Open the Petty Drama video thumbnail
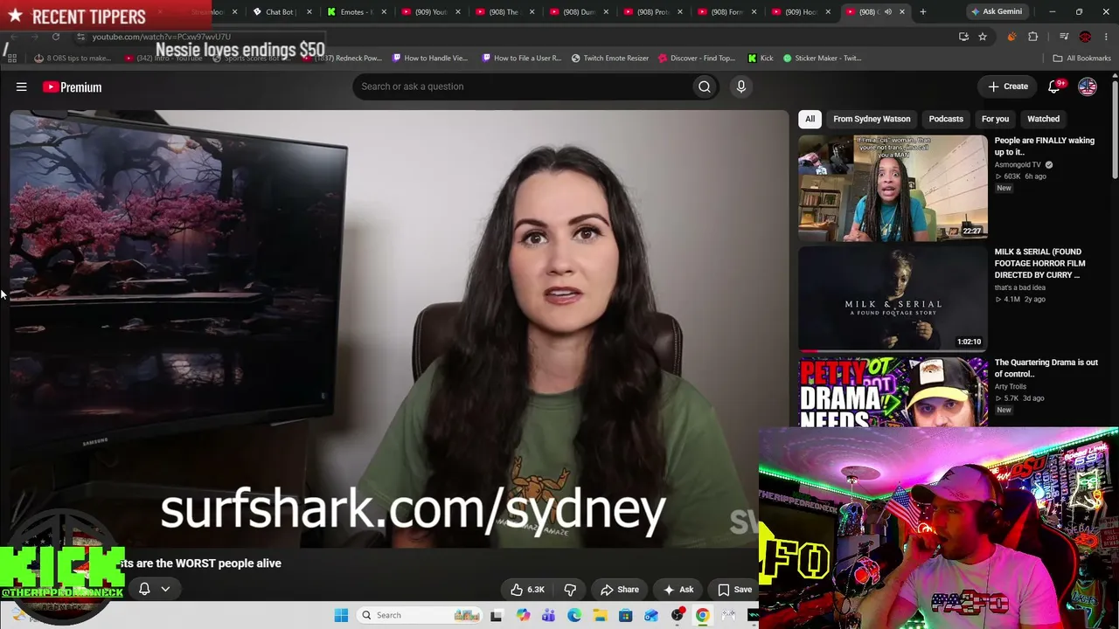 click(893, 391)
